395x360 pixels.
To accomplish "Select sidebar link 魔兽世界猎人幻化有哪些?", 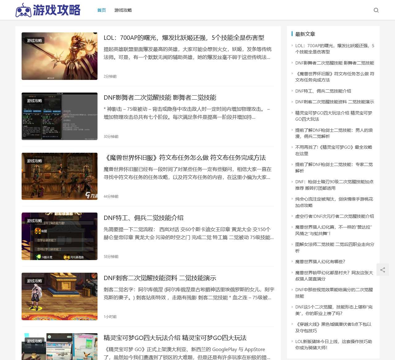I will pyautogui.click(x=320, y=262).
